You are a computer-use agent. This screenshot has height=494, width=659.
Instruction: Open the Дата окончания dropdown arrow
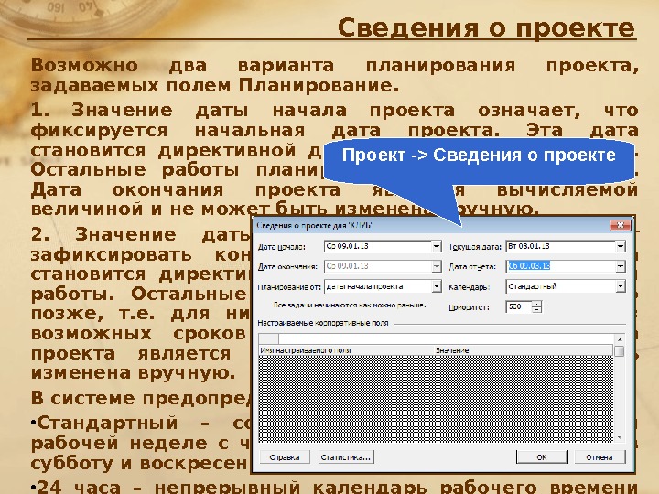437,266
